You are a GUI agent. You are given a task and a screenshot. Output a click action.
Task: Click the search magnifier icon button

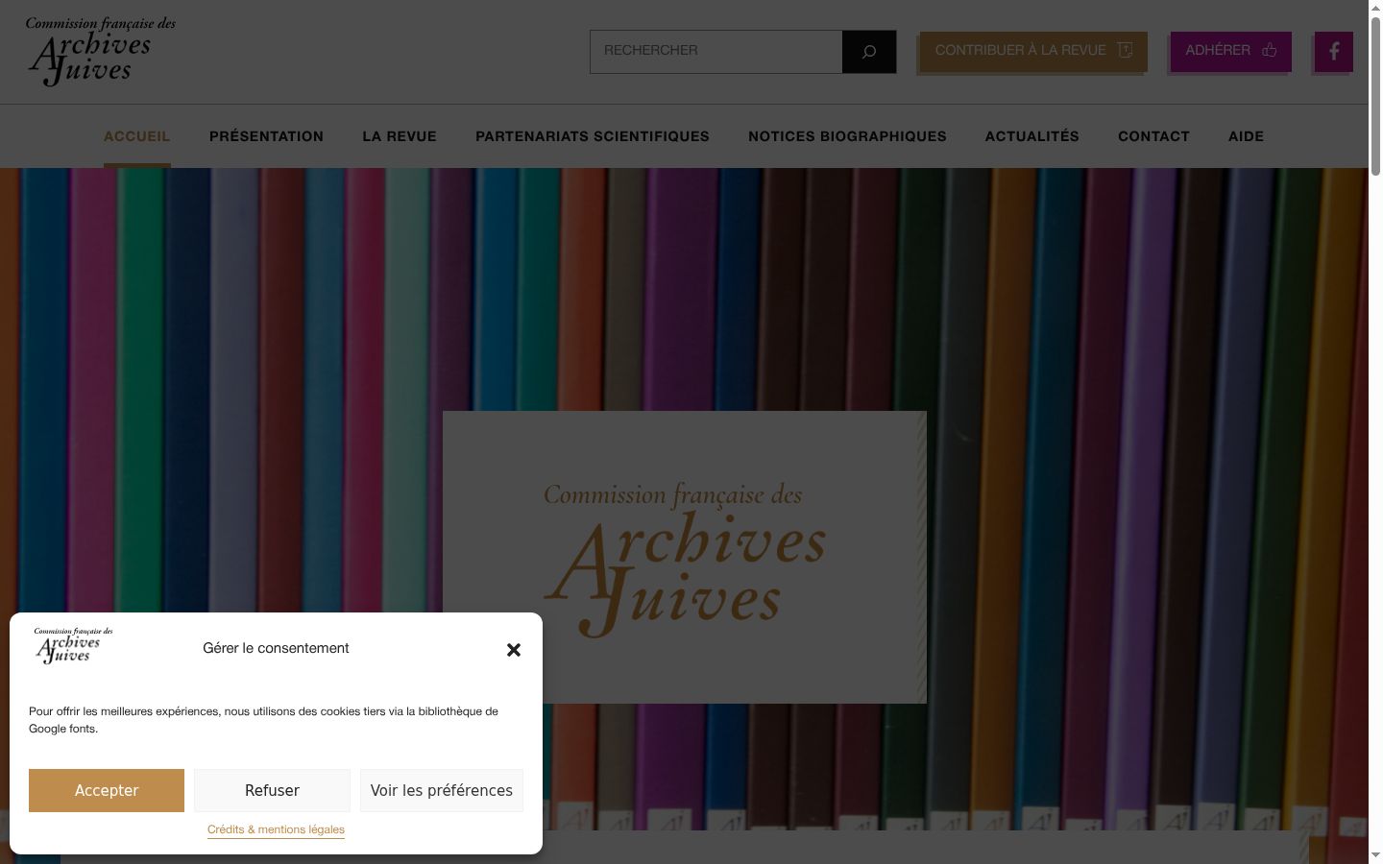tap(869, 52)
